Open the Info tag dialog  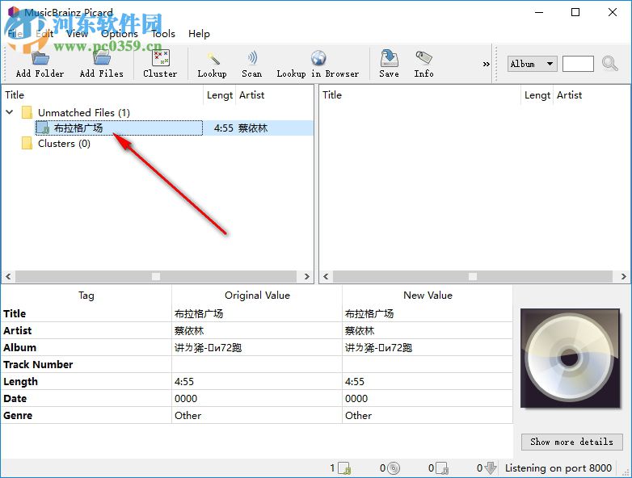tap(423, 64)
